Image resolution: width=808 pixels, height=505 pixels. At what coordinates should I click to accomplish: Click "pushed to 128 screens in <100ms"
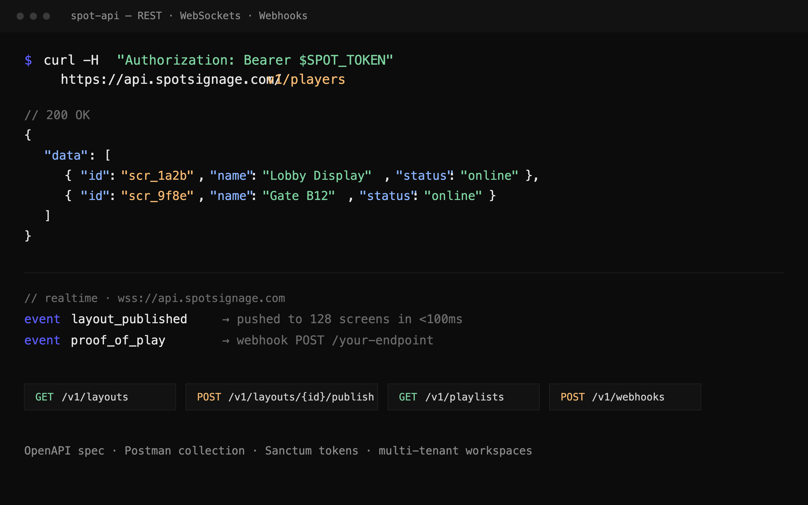pyautogui.click(x=349, y=319)
